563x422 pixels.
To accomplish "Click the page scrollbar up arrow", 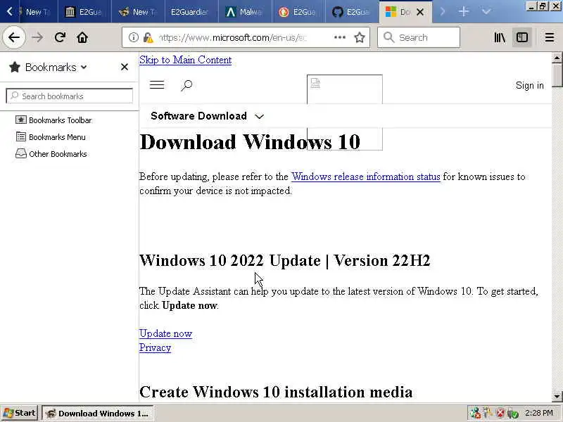I will 557,58.
